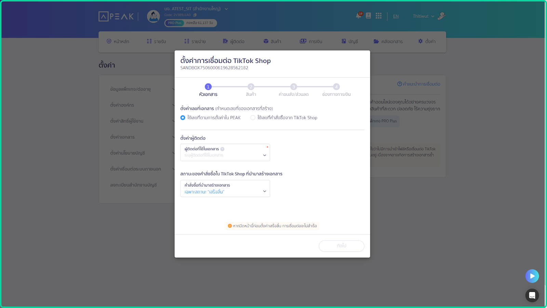Open ลงทะเบียนสำนักงานบัญชี in settings sidebar
This screenshot has width=547, height=308.
(x=133, y=185)
